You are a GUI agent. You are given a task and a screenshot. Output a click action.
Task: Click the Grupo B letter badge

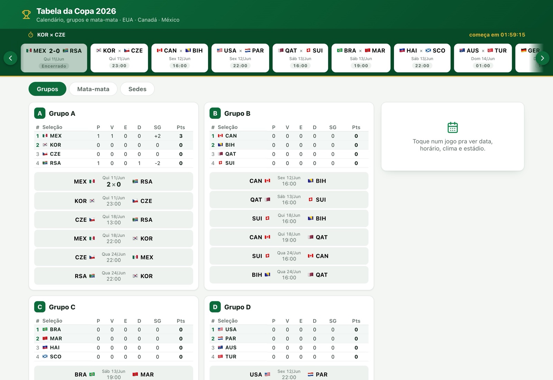pos(215,113)
